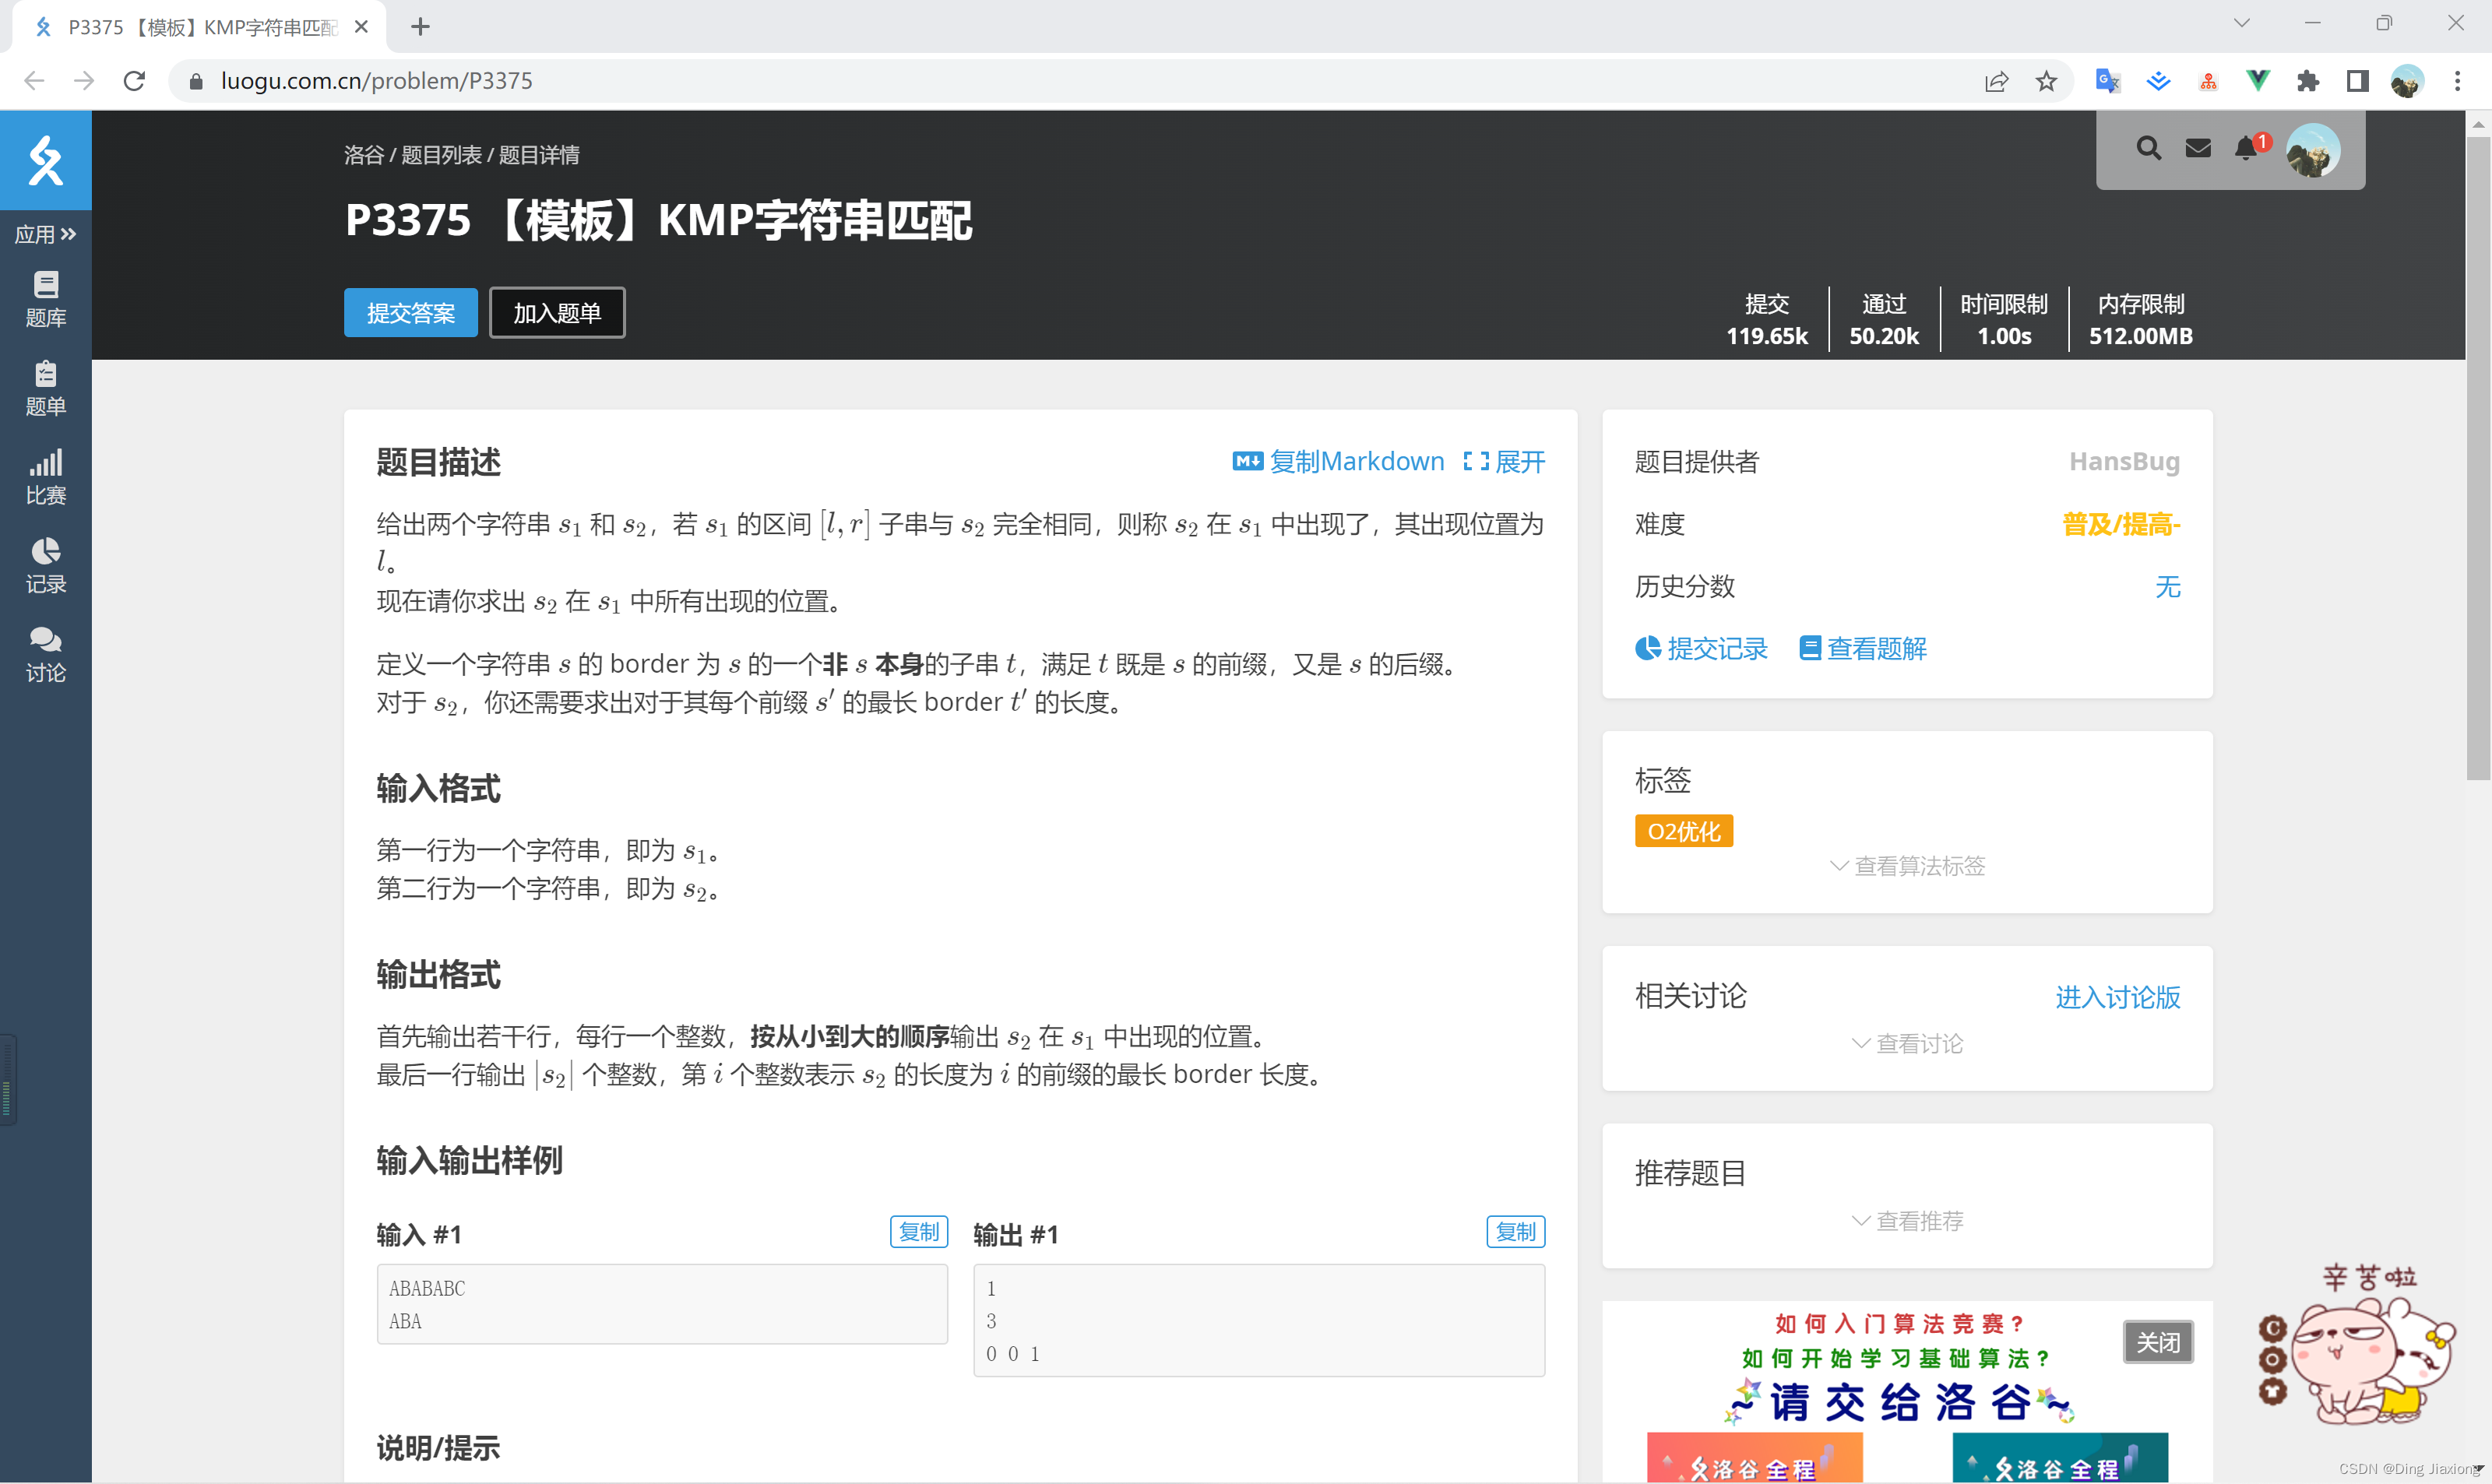2492x1484 pixels.
Task: Open the 题单 sidebar section
Action: (45, 388)
